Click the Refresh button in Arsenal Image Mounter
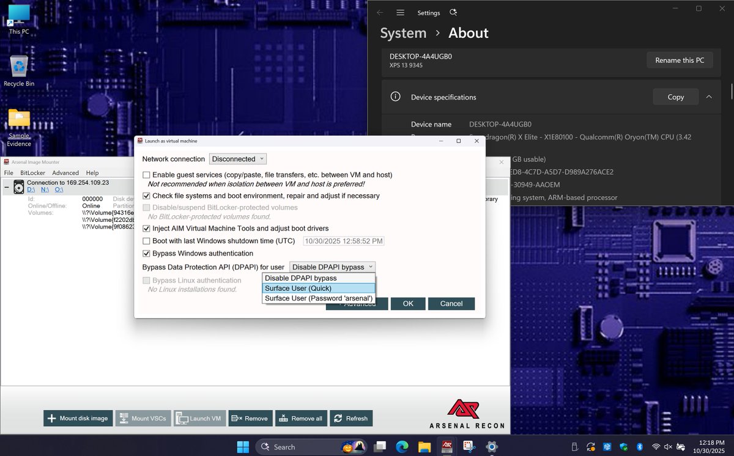This screenshot has height=456, width=734. 351,418
